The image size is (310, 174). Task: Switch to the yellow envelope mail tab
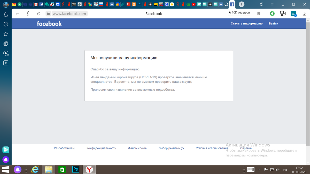pos(14,4)
